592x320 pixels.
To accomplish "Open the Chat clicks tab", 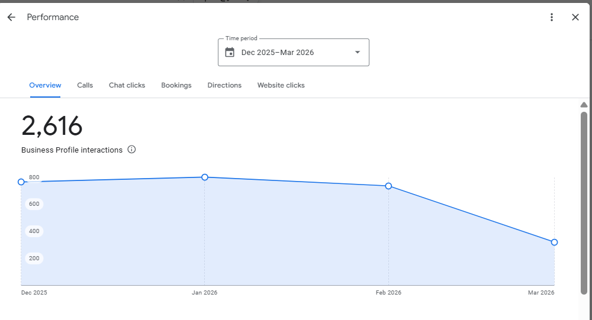I will click(x=127, y=85).
